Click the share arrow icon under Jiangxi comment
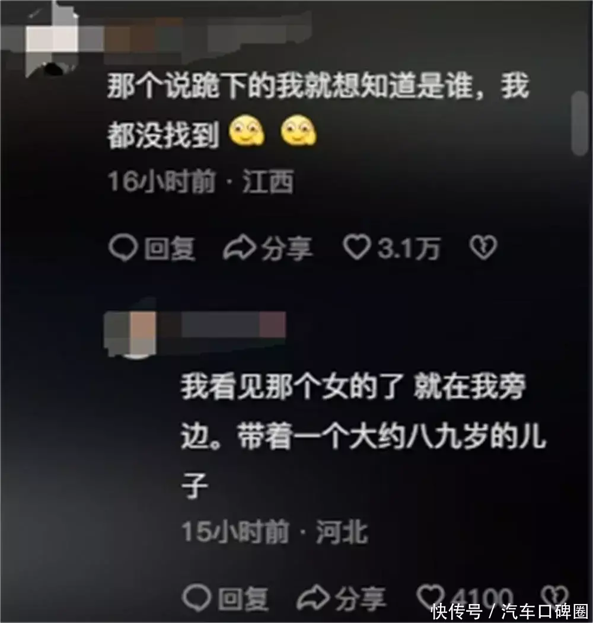This screenshot has height=623, width=593. click(239, 248)
